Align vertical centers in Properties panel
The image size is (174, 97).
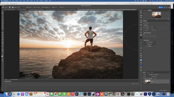point(153,36)
